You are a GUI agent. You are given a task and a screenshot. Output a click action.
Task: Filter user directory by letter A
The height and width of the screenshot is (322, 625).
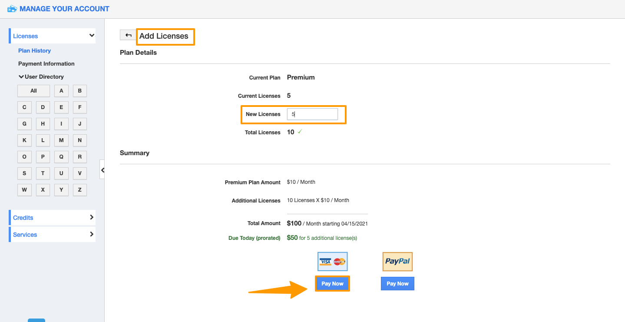coord(61,91)
